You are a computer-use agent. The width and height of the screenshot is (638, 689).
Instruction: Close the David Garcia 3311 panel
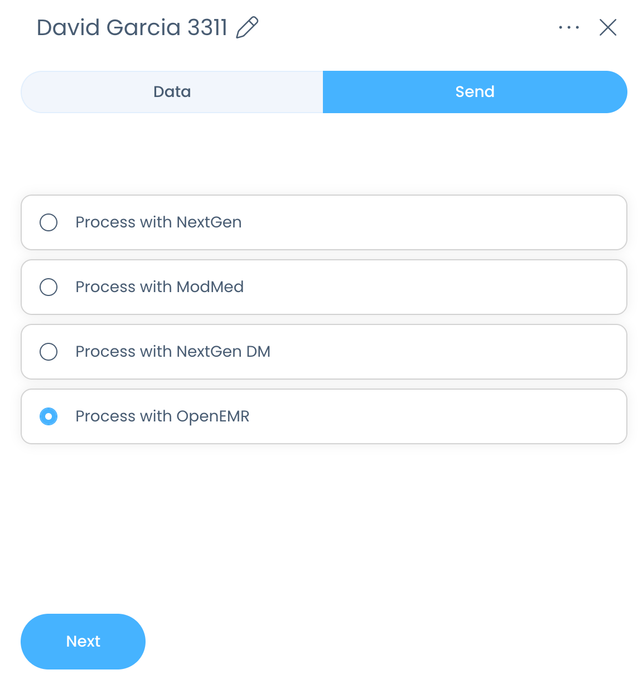click(x=608, y=27)
